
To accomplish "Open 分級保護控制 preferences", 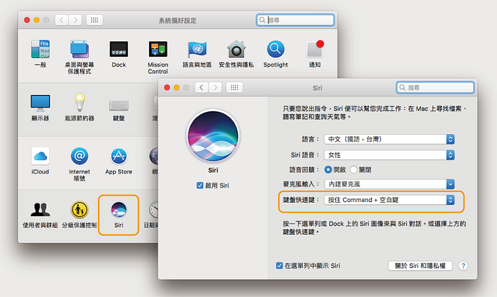I will click(x=80, y=210).
